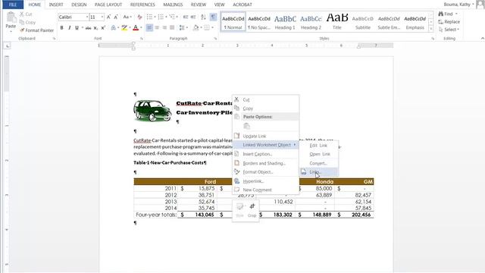Click the Numbering list icon
The height and width of the screenshot is (273, 485).
coord(161,17)
